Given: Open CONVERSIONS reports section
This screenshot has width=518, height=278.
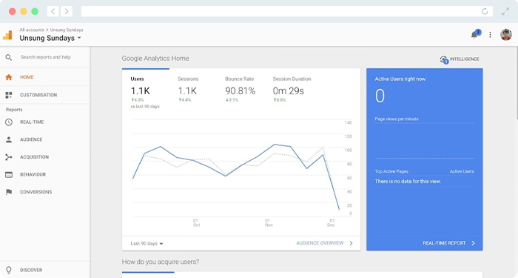Looking at the screenshot, I should [36, 192].
